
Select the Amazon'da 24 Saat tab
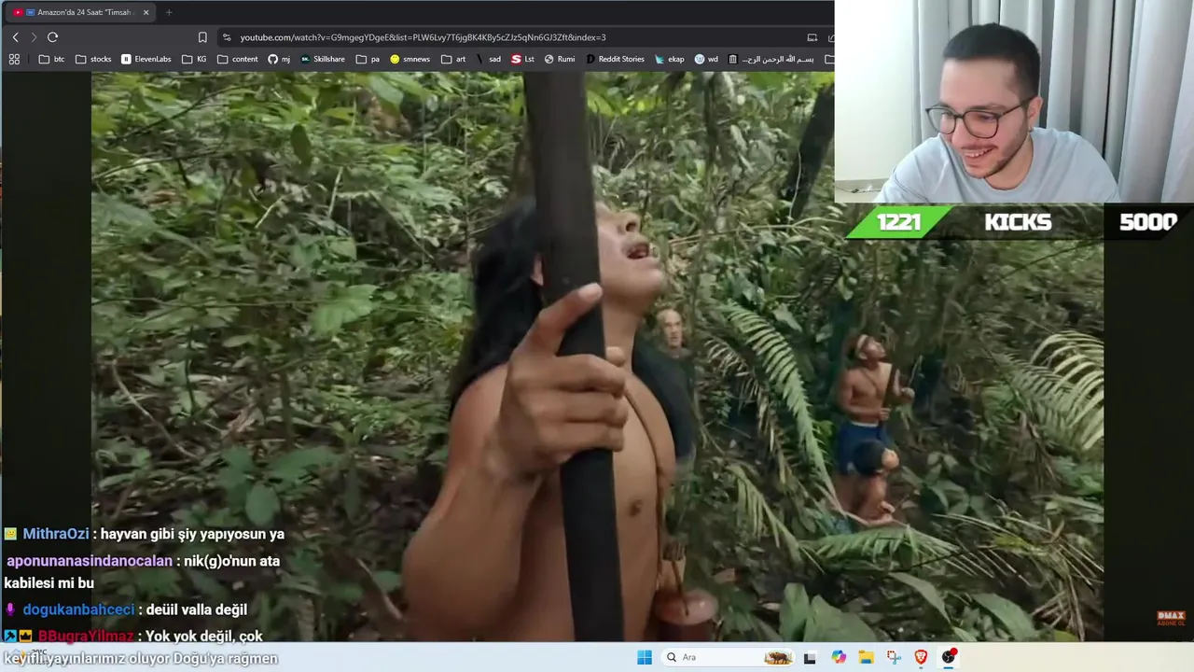pos(82,12)
